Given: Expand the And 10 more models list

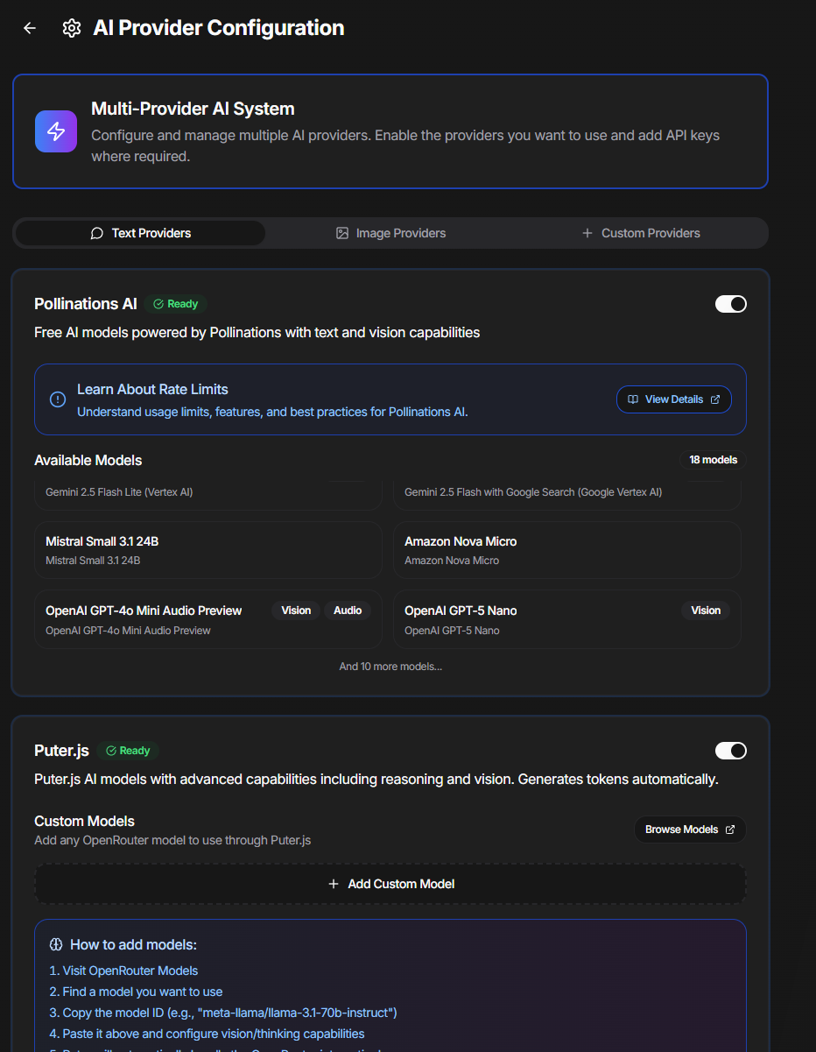Looking at the screenshot, I should coord(390,667).
